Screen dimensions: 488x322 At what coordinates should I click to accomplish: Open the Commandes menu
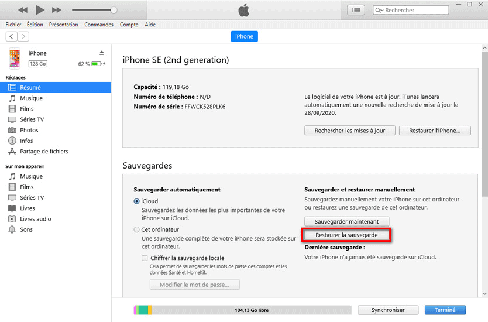(99, 25)
